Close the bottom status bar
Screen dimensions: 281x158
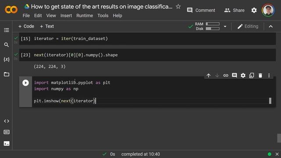click(277, 154)
